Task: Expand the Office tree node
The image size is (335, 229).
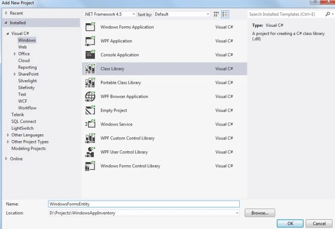Action: click(x=15, y=54)
